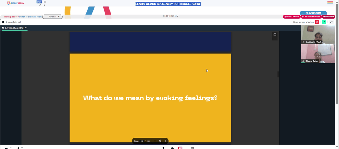
Task: Click the browser page vertical scrollbar
Action: [337, 54]
